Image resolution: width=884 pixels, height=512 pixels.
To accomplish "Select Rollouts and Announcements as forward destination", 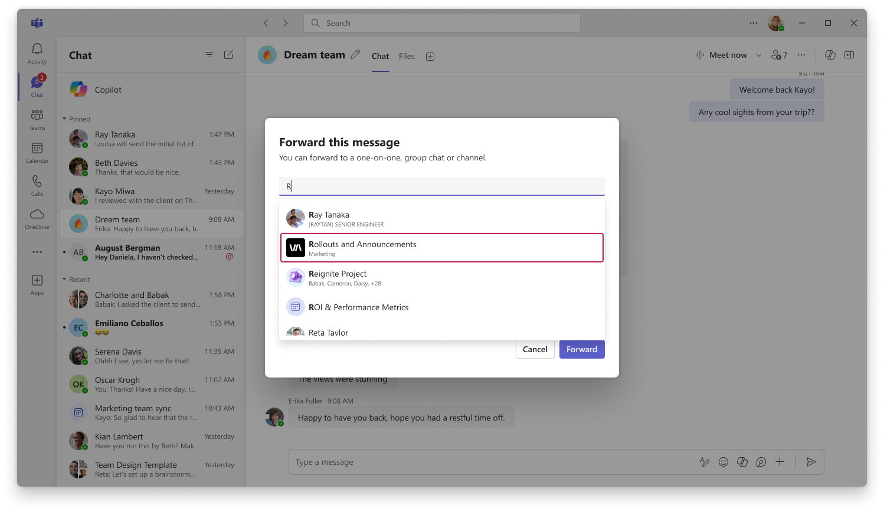I will click(x=441, y=248).
